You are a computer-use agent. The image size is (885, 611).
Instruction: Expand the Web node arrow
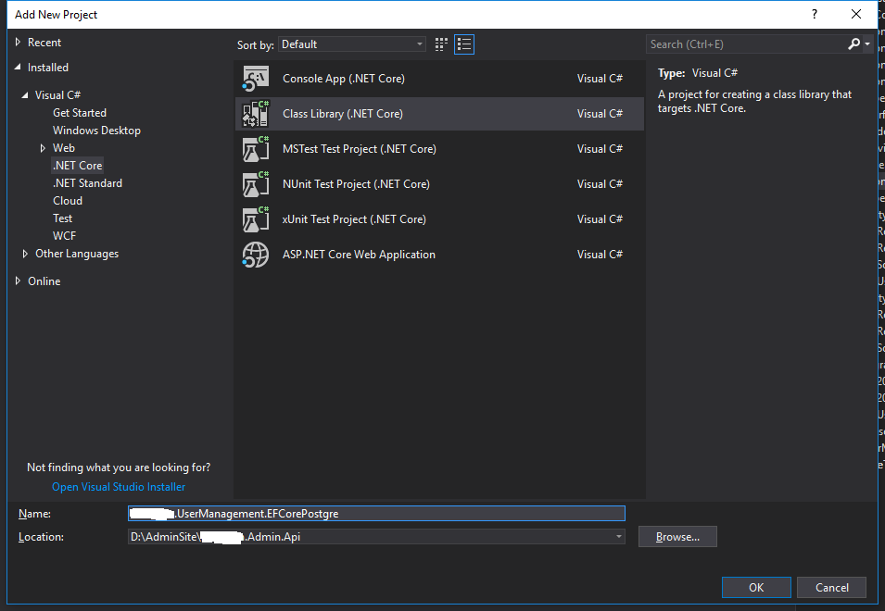(x=43, y=148)
